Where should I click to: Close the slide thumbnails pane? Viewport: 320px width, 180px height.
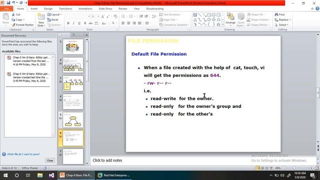86,35
